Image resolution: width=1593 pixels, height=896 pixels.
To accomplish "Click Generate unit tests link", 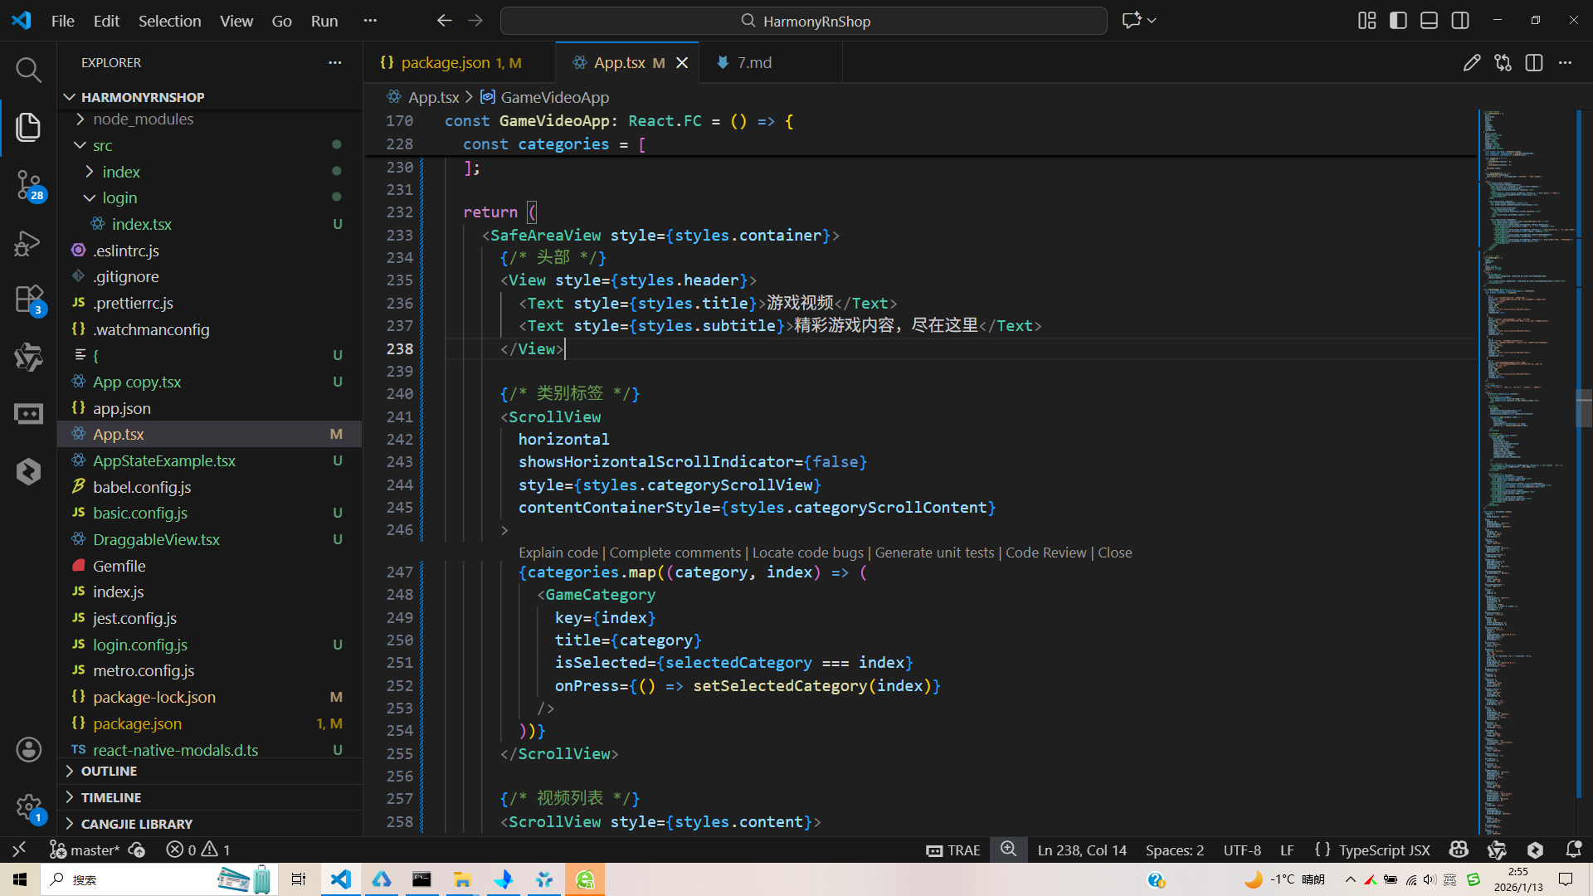I will click(x=934, y=553).
